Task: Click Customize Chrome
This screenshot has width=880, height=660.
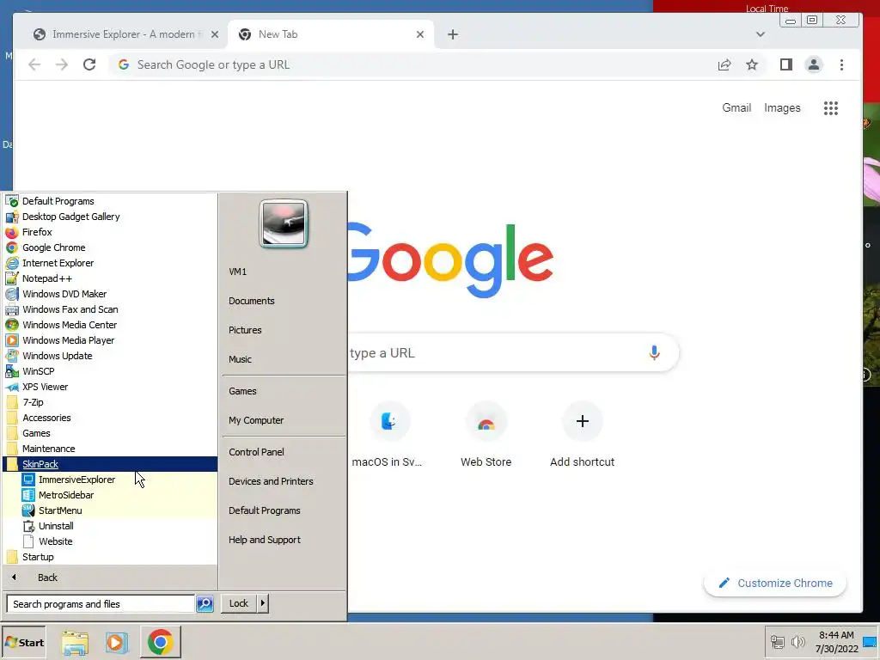Action: coord(775,584)
